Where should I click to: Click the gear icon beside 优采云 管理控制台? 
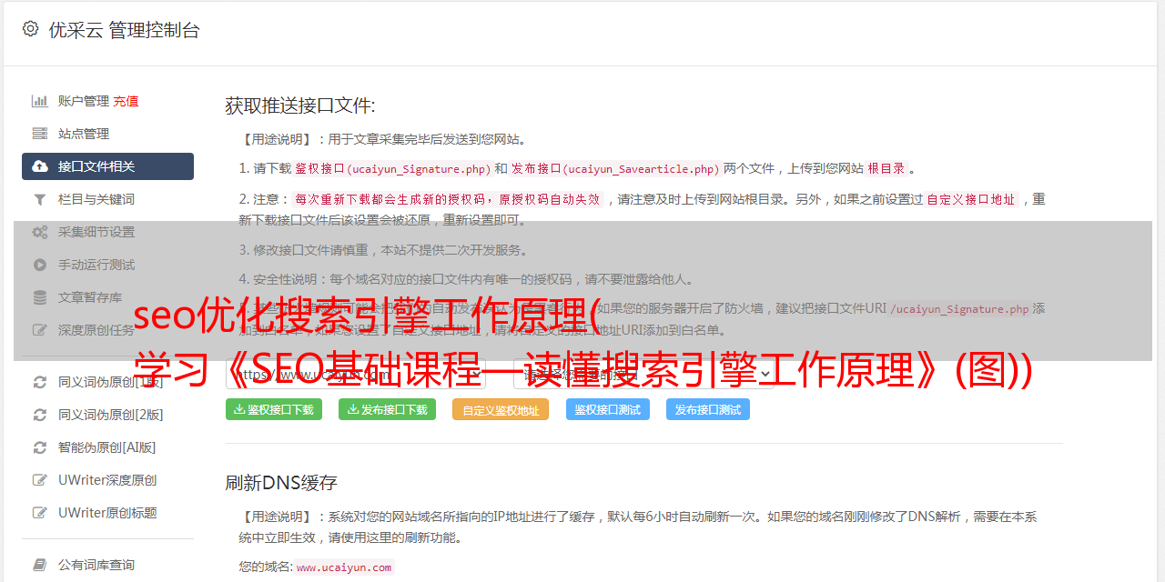(30, 29)
